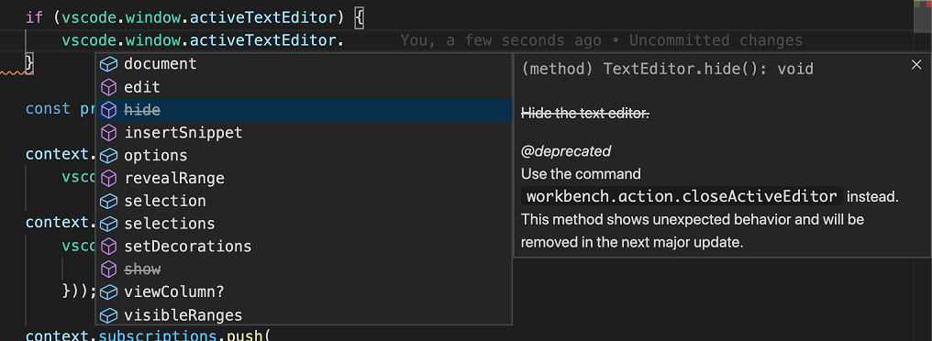
Task: Click the field icon beside selection
Action: click(109, 202)
